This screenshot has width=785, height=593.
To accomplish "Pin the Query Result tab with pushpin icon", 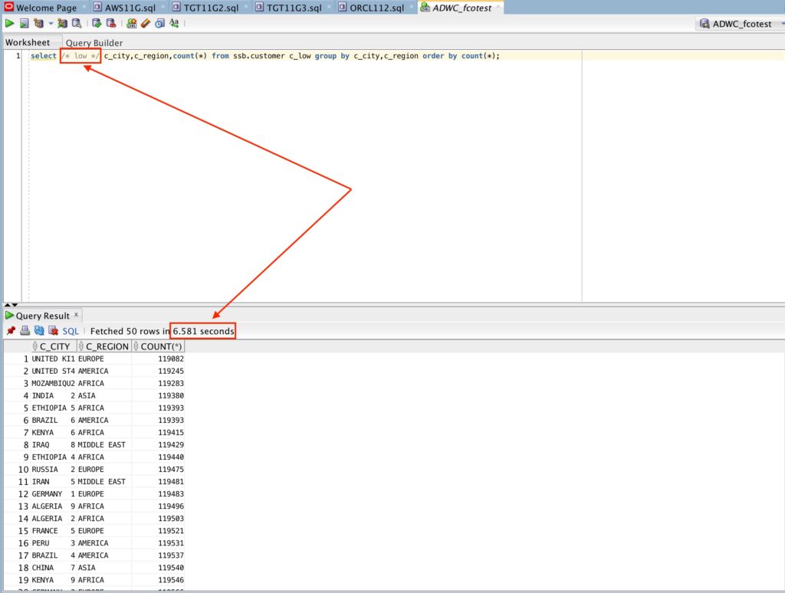I will point(11,331).
